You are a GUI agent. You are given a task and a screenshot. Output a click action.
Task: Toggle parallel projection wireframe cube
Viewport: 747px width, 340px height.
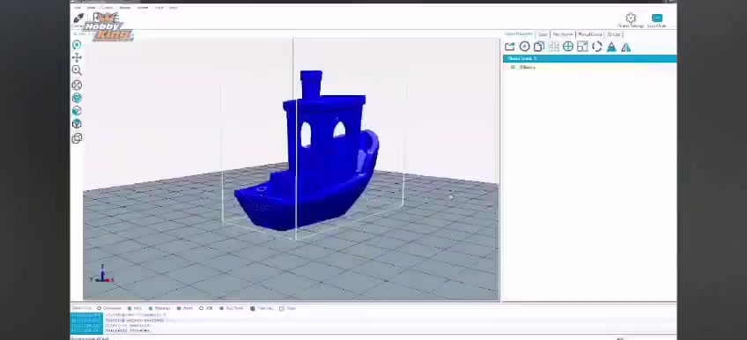click(77, 138)
